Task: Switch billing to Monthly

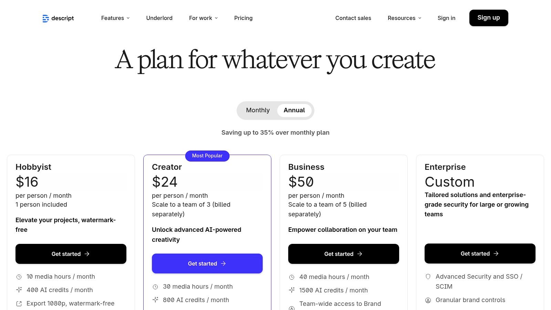Action: pyautogui.click(x=258, y=110)
